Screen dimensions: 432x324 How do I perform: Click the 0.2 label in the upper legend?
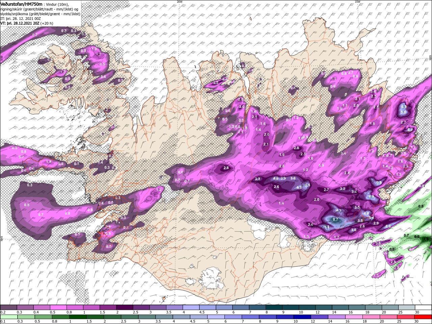point(3,312)
